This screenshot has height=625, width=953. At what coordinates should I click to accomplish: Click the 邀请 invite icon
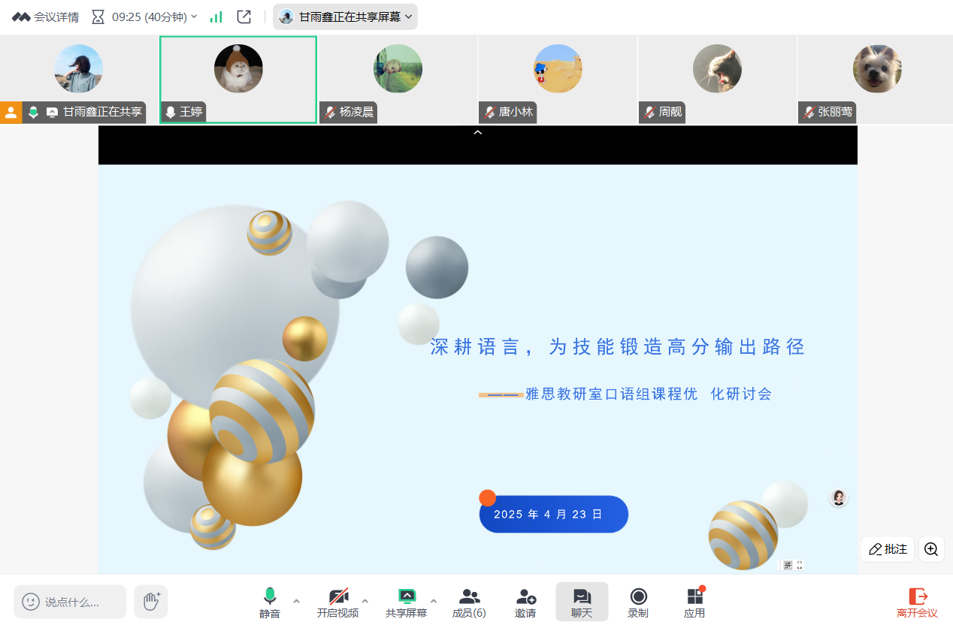point(525,602)
